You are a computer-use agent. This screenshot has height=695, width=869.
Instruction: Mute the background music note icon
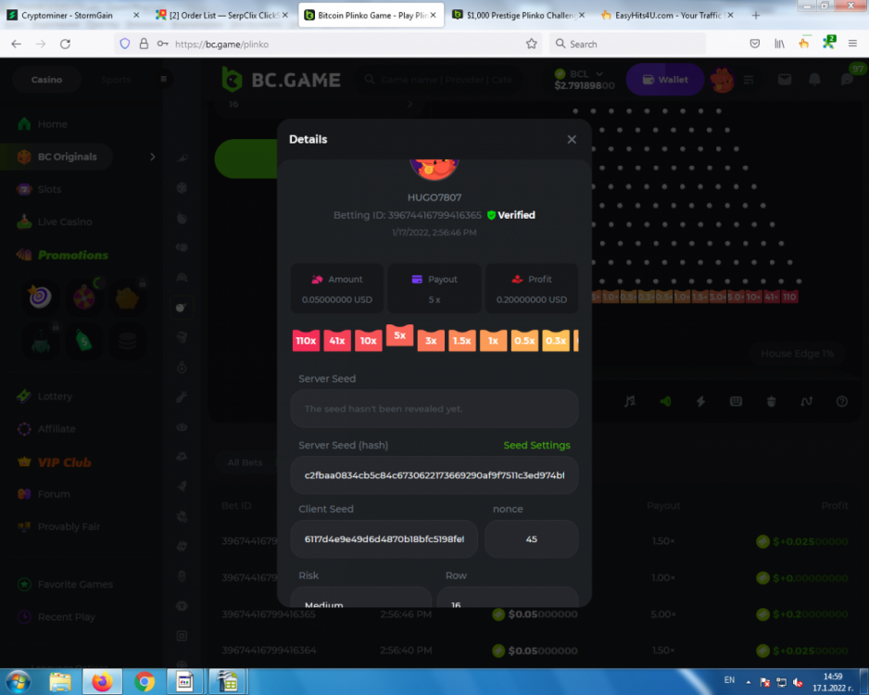tap(629, 401)
